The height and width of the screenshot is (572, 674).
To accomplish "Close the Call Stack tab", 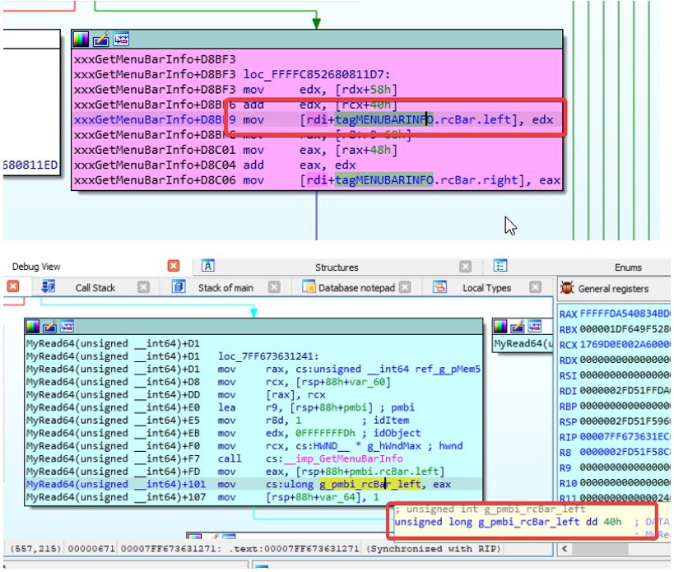I will coord(143,287).
